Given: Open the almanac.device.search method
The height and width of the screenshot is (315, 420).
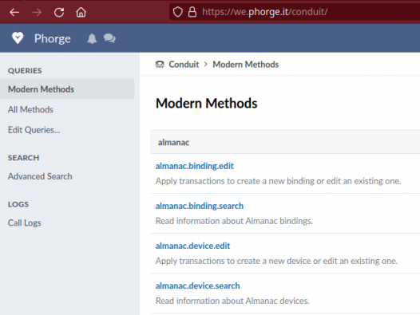Looking at the screenshot, I should (197, 285).
